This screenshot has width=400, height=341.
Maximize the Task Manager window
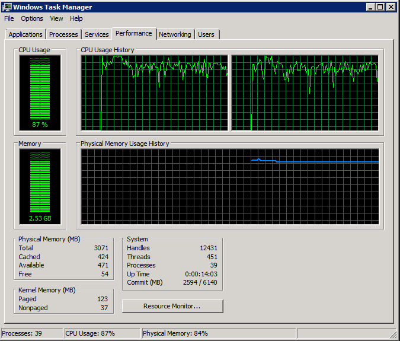380,7
